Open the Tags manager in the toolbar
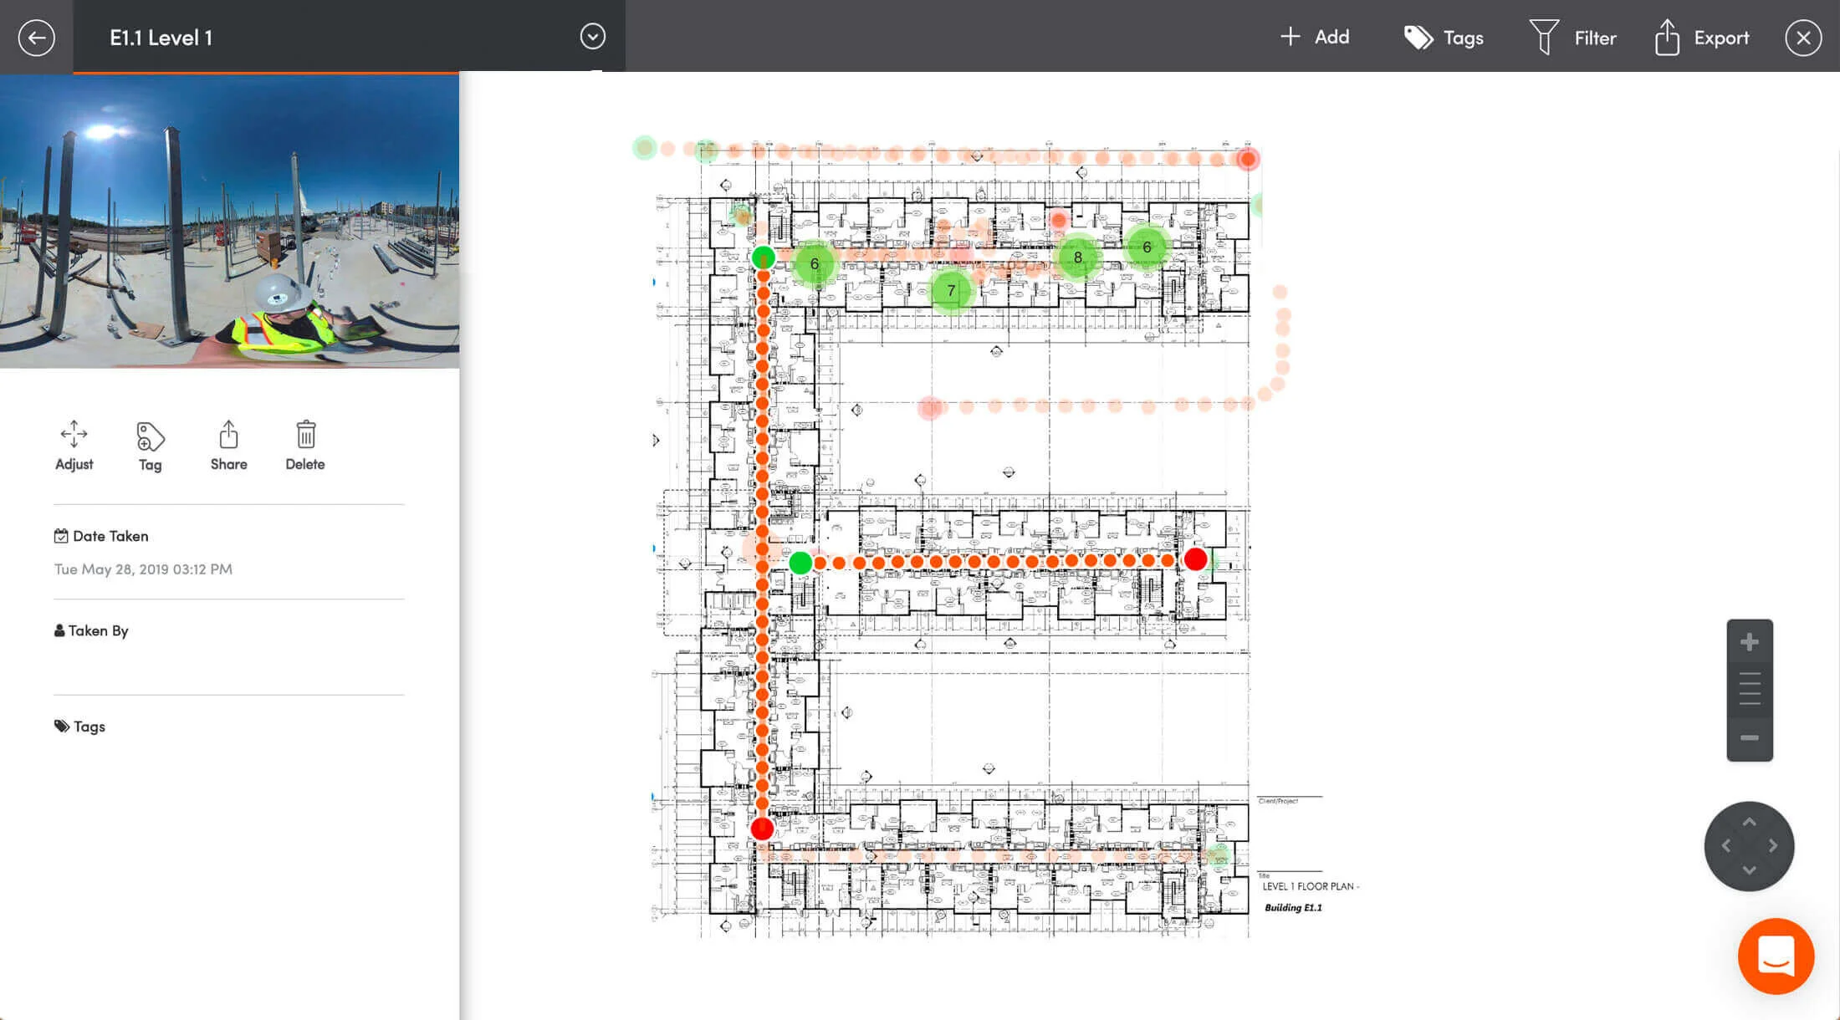Viewport: 1840px width, 1020px height. click(1443, 37)
